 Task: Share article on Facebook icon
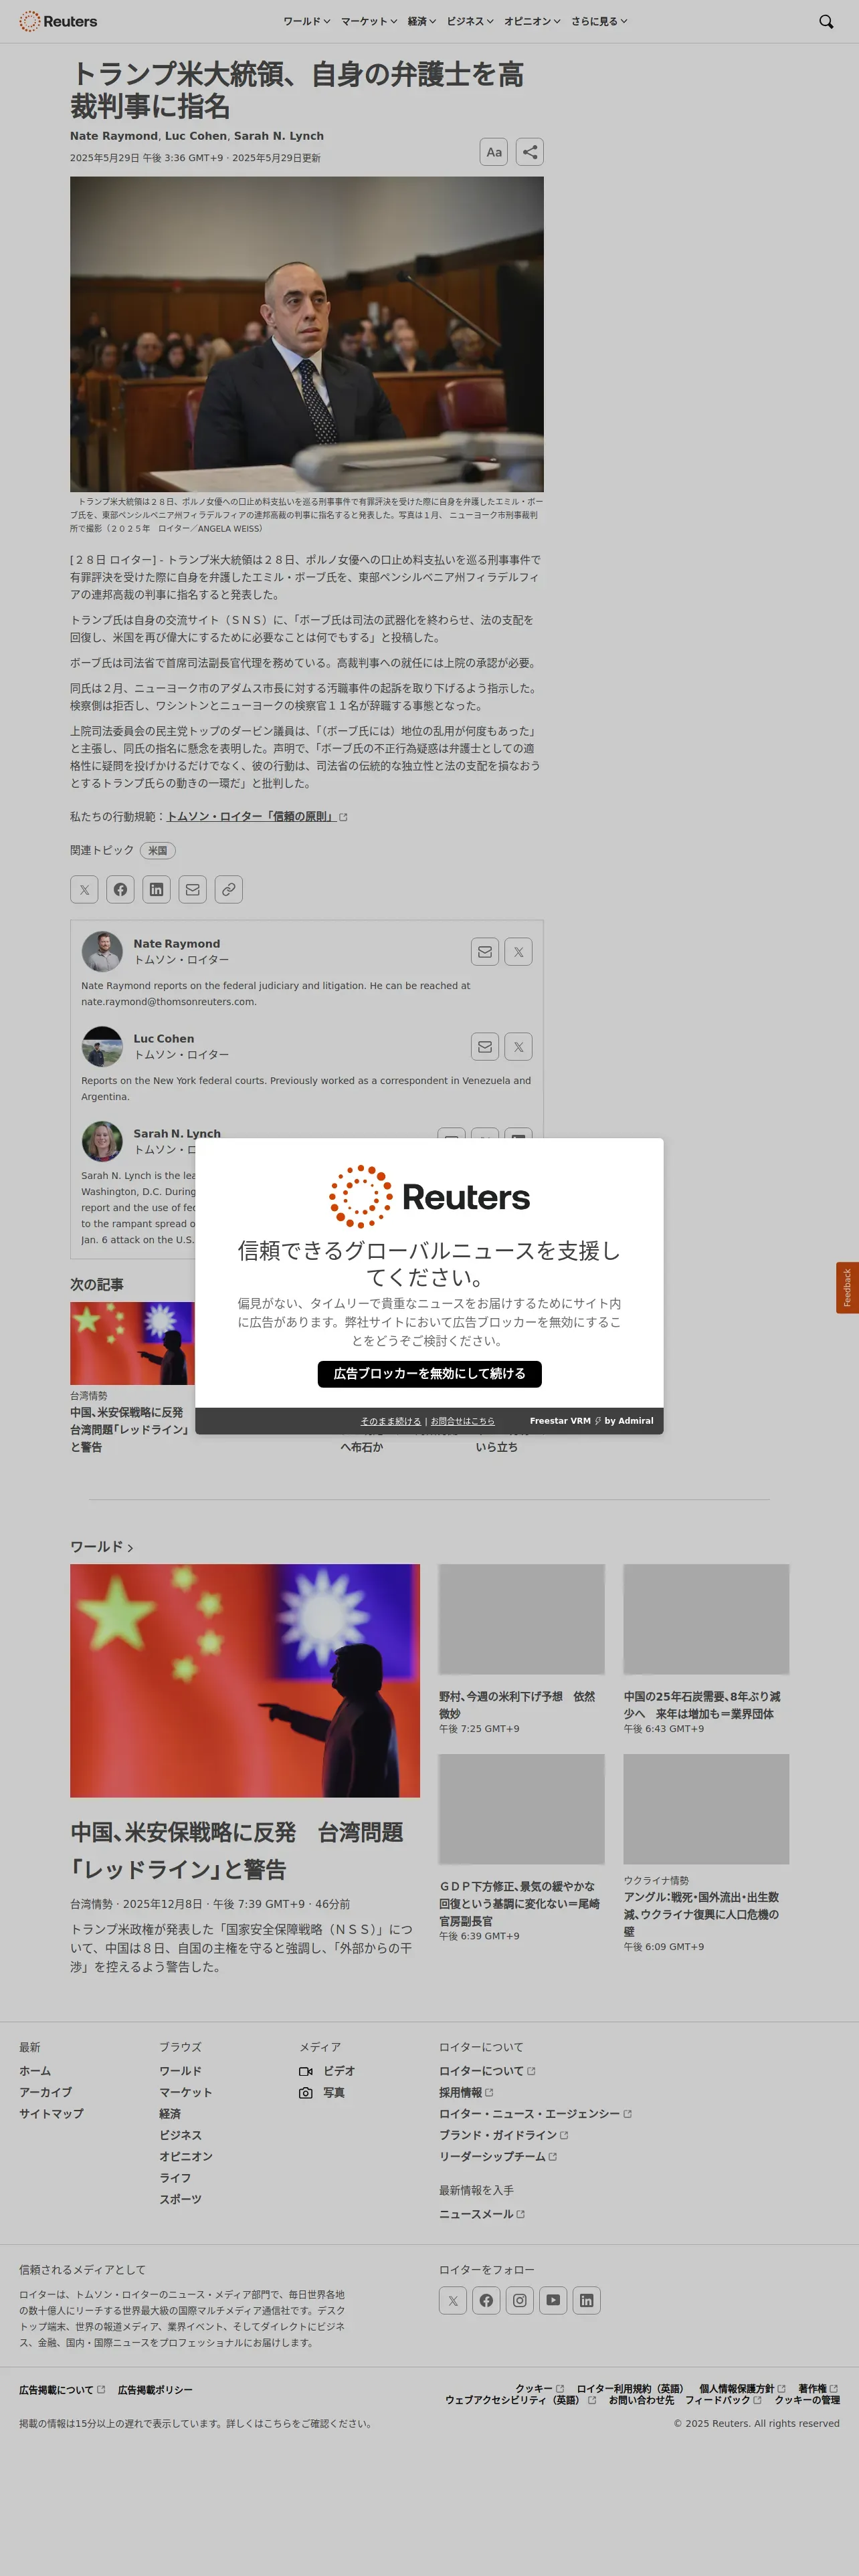tap(120, 889)
